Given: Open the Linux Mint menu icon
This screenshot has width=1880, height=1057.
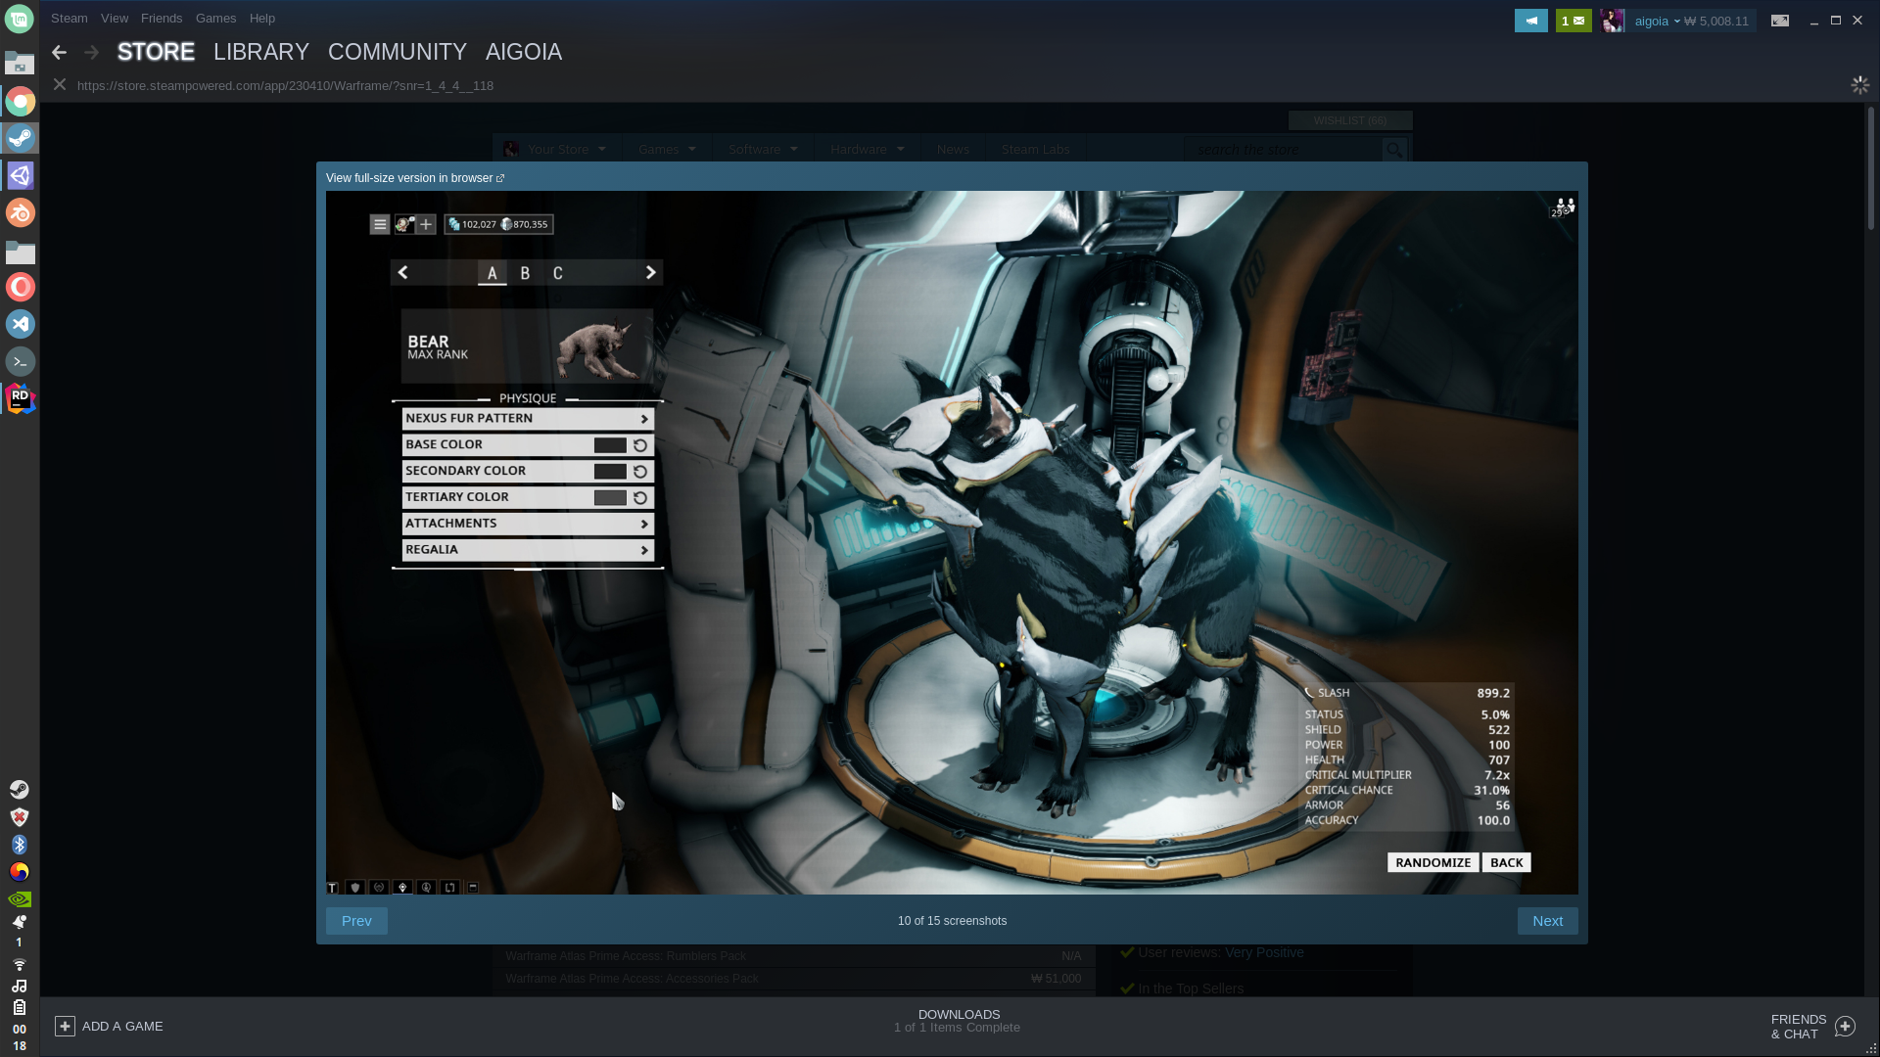Looking at the screenshot, I should 20,19.
